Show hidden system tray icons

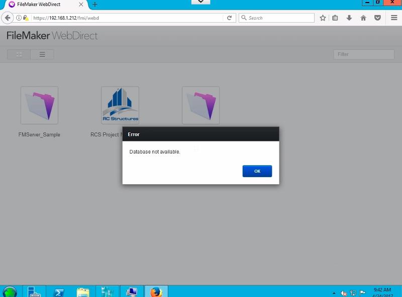334,293
